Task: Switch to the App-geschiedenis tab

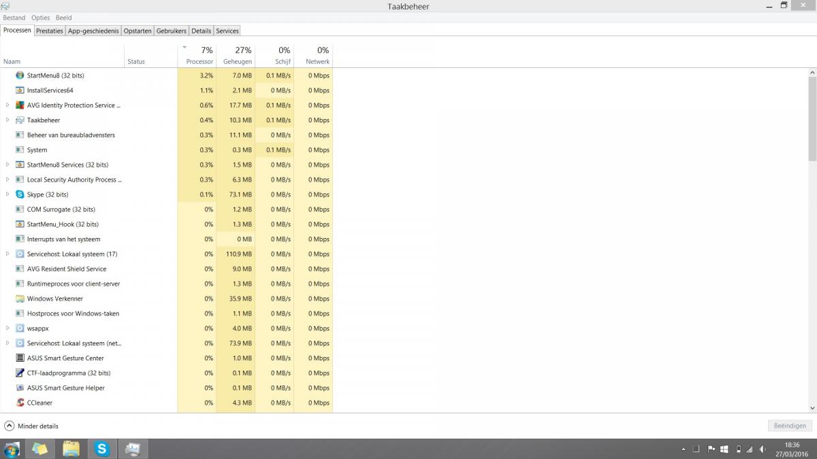Action: click(x=93, y=31)
